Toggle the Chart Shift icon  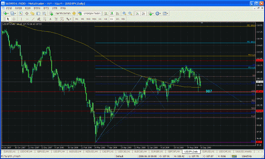(x=143, y=14)
